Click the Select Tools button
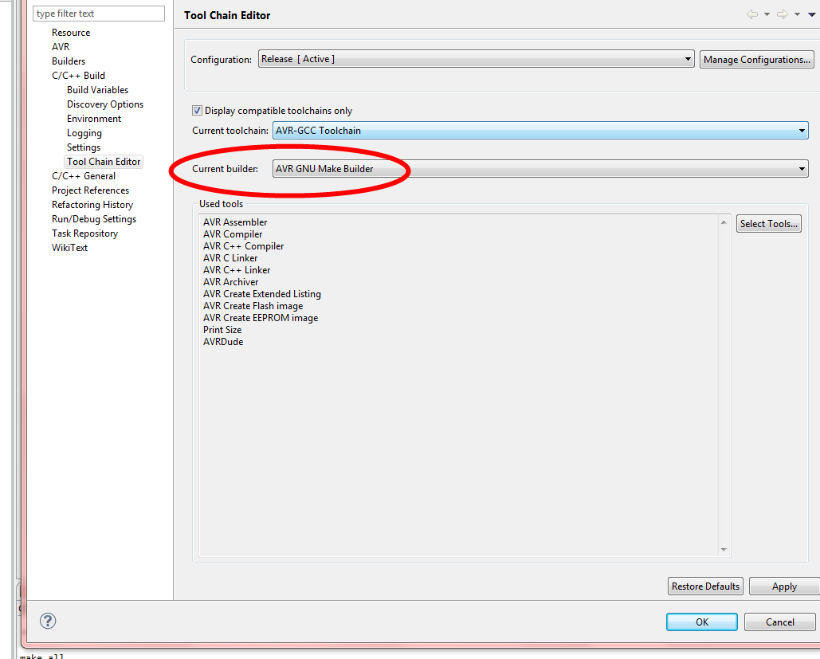 769,224
